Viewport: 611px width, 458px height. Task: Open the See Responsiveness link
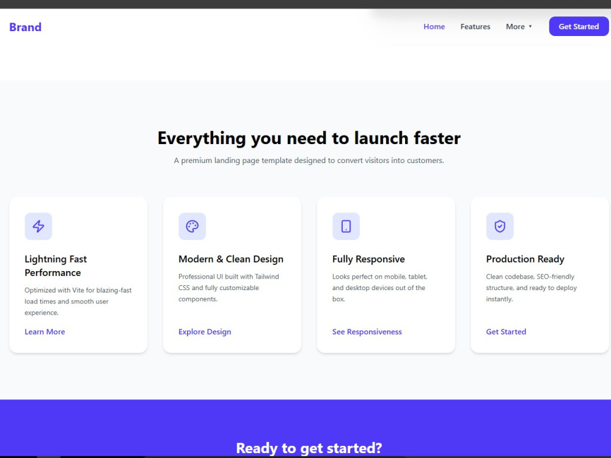tap(367, 332)
